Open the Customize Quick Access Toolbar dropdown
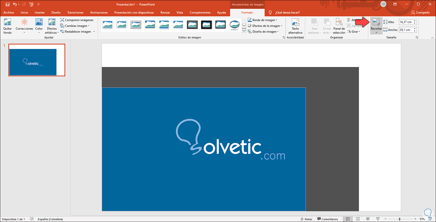 39,4
